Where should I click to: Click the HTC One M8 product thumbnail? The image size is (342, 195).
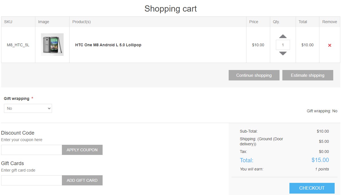click(x=52, y=45)
